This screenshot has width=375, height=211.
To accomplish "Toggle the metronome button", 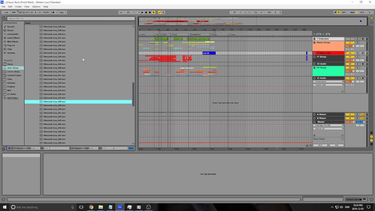I will coord(53,12).
